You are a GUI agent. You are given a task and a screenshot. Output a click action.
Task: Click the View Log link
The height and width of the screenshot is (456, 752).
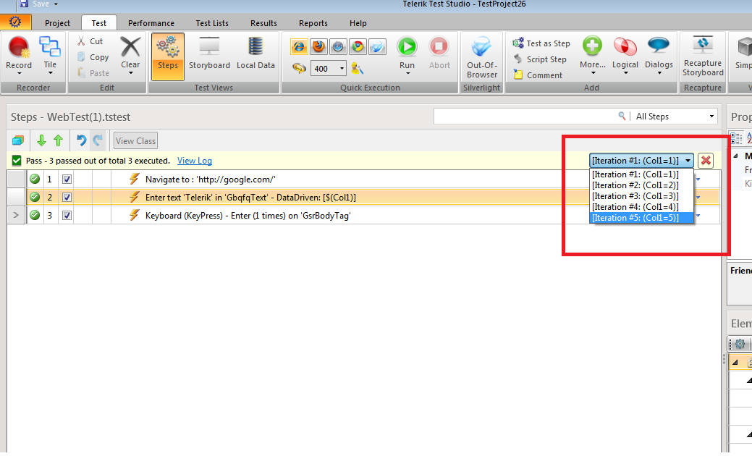coord(195,161)
